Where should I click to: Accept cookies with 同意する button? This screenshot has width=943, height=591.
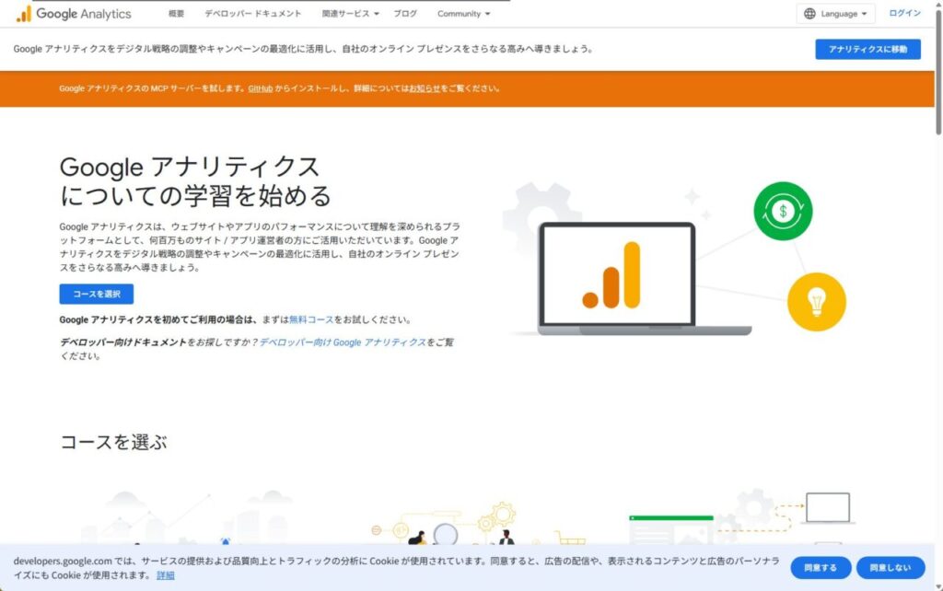click(x=820, y=568)
